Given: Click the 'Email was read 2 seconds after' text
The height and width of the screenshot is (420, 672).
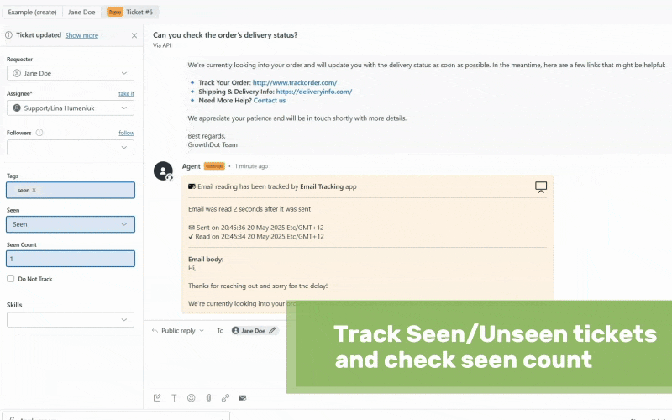Looking at the screenshot, I should pos(249,209).
